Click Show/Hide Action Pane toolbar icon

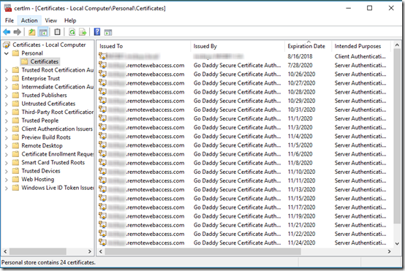point(108,32)
